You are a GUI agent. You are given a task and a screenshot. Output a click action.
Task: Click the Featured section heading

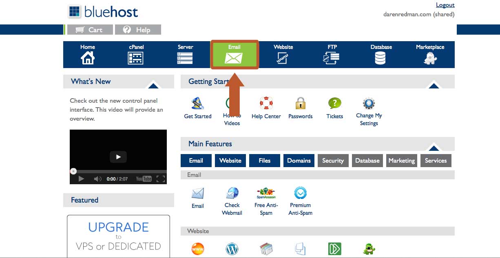[84, 200]
